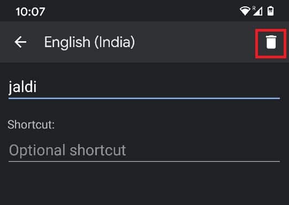Tap the roaming signal strength icon
Screen dimensions: 289x205
[x=257, y=11]
